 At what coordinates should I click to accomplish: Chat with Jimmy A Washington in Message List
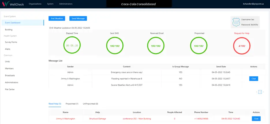[254, 79]
